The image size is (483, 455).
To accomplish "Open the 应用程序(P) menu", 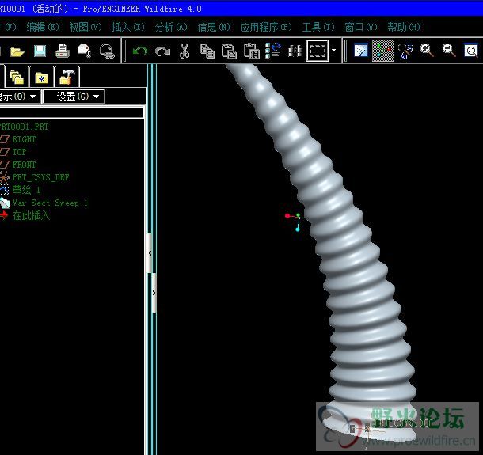I will [x=266, y=27].
